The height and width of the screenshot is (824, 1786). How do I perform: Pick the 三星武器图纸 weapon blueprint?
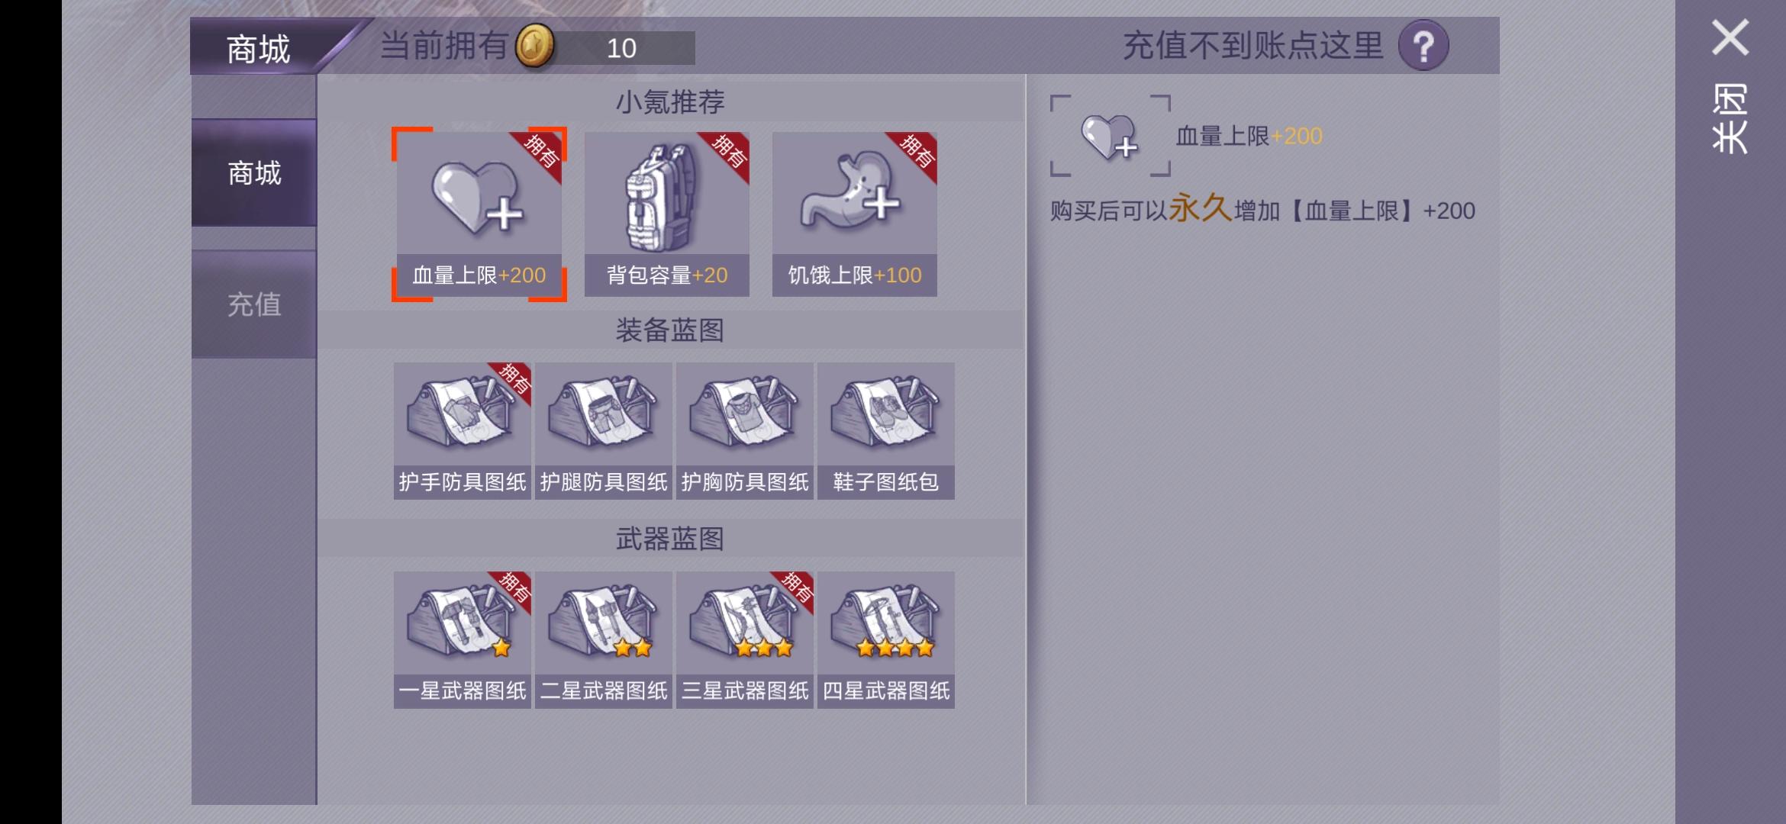(745, 640)
